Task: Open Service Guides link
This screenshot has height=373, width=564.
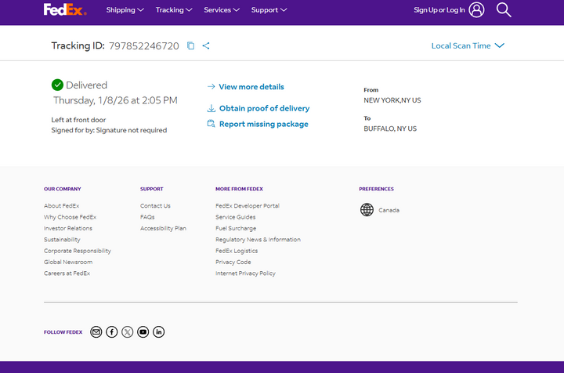Action: tap(236, 217)
